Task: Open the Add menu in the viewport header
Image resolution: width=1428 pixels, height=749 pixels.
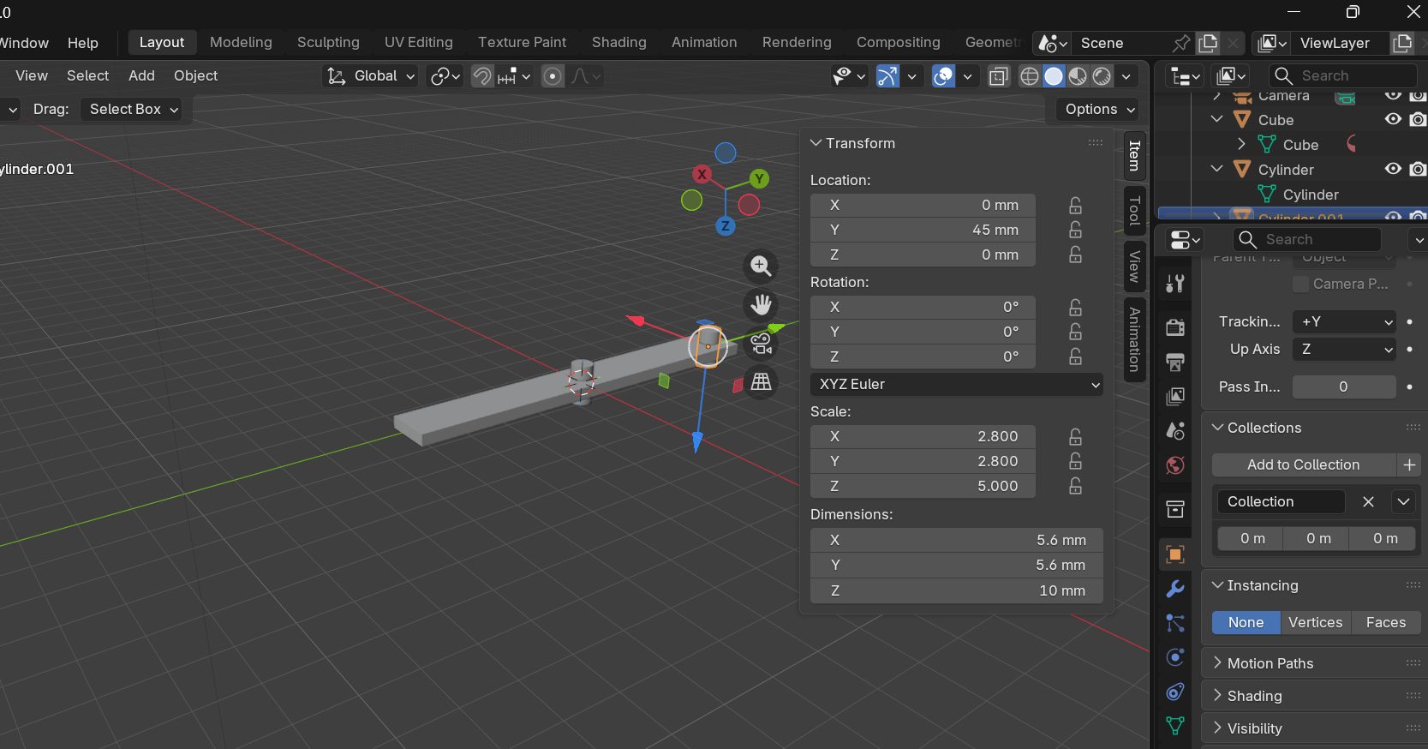Action: click(x=141, y=75)
